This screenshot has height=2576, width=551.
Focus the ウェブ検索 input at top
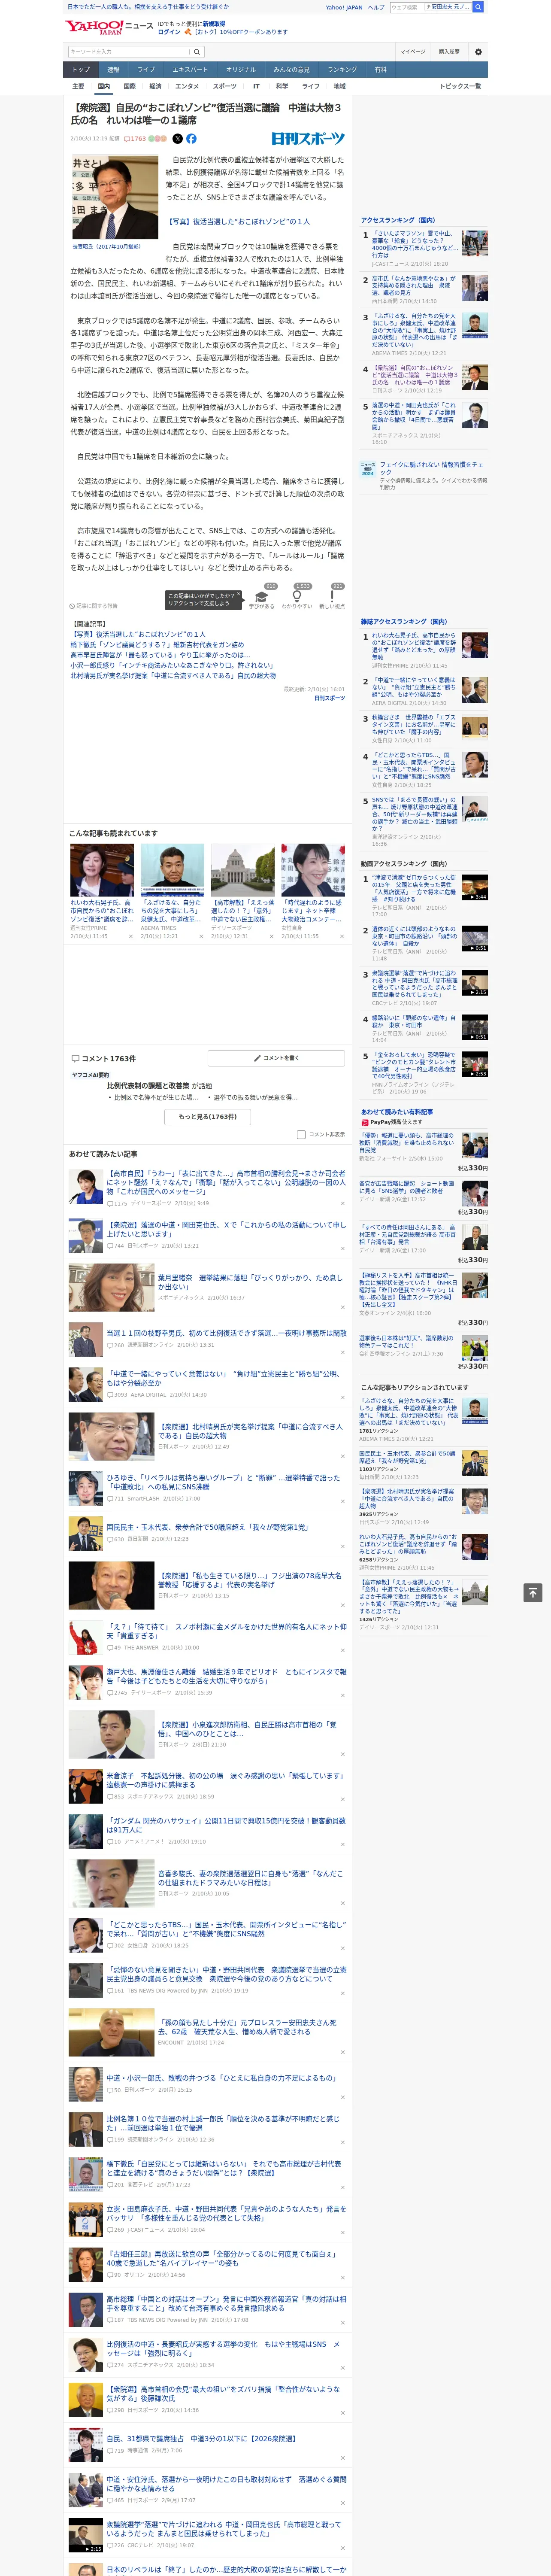(x=407, y=7)
